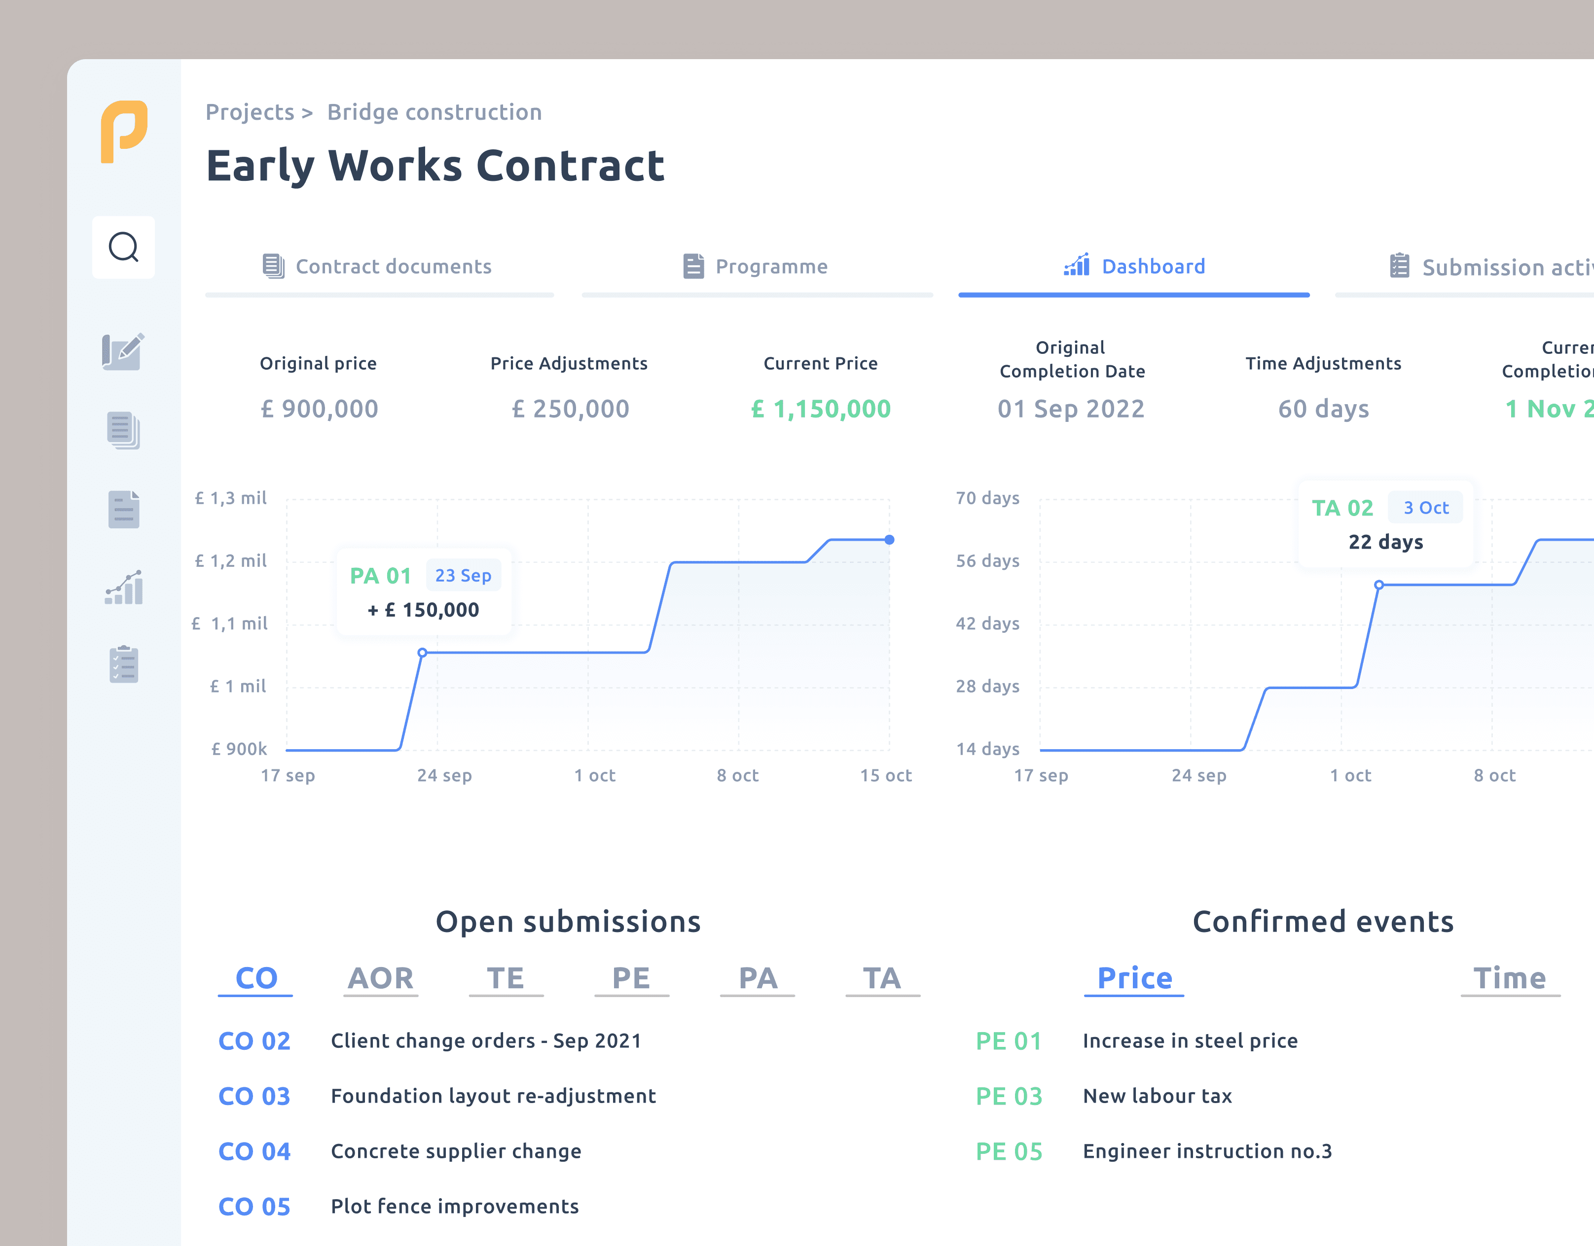This screenshot has height=1246, width=1594.
Task: Click the £ 900,000 original price value
Action: [319, 409]
